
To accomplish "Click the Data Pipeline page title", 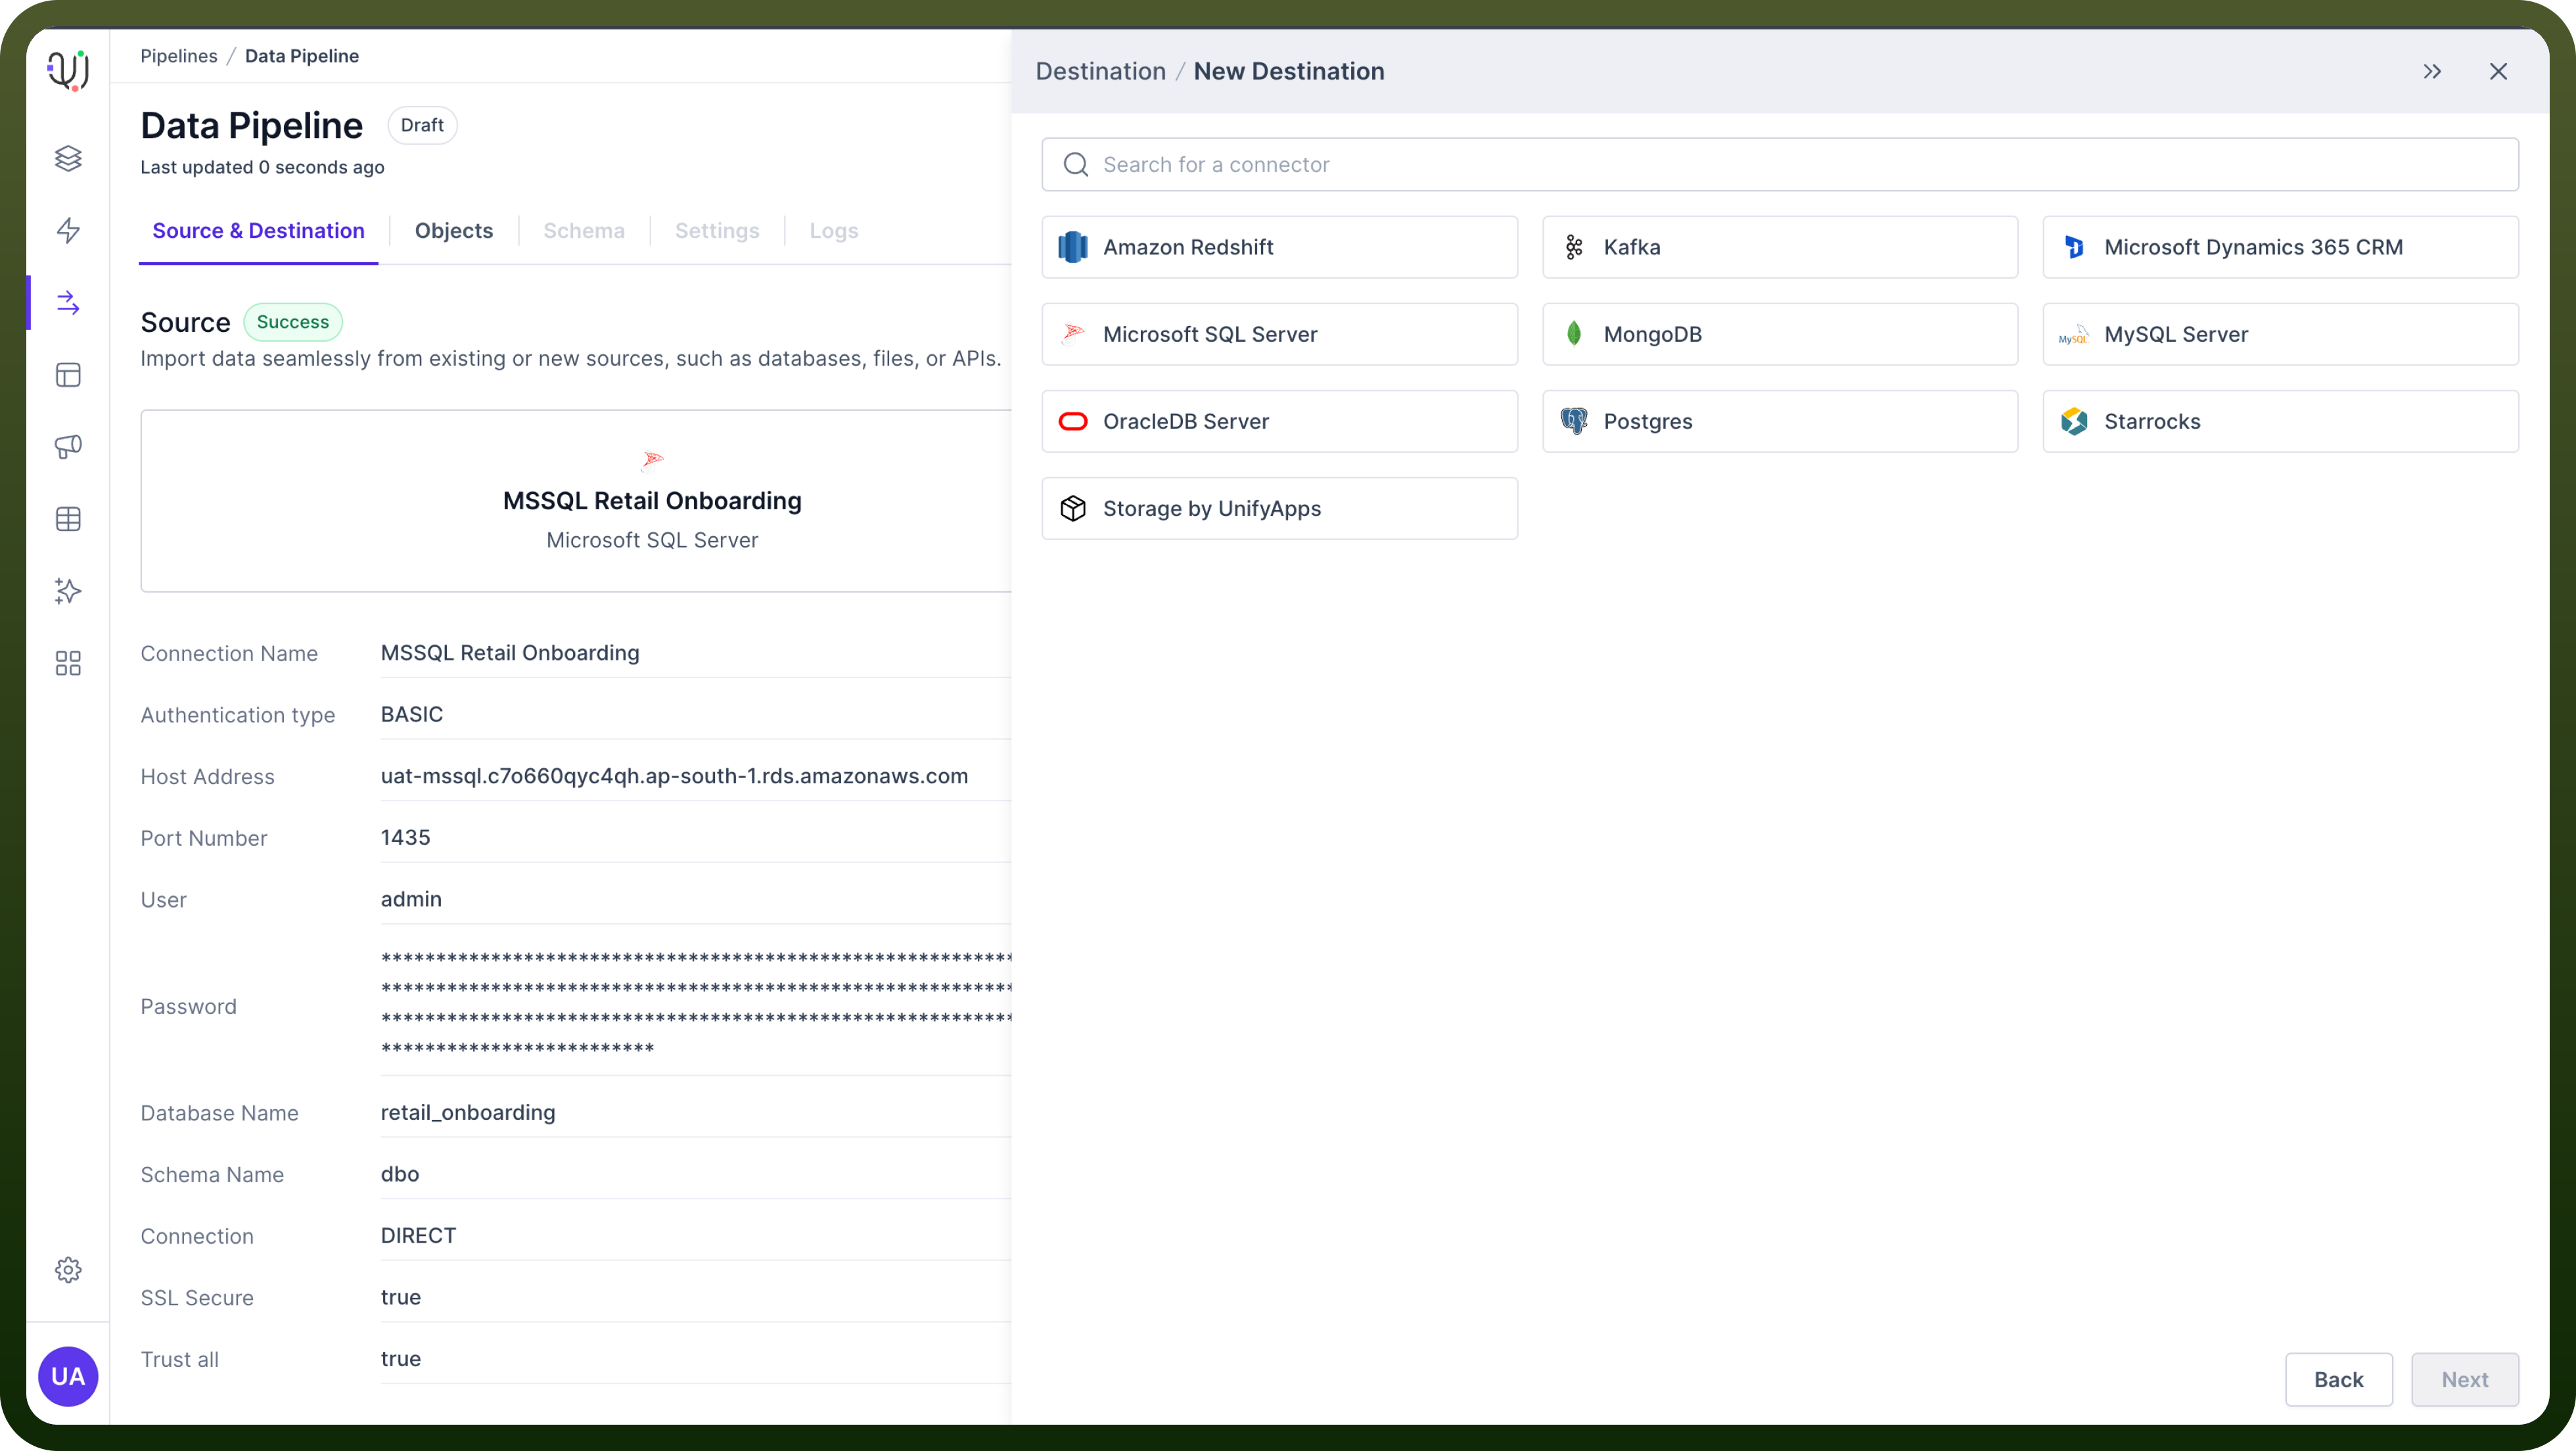I will point(252,126).
